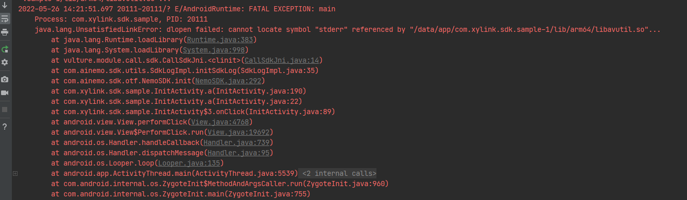Click the screen capture camera icon

[5, 80]
